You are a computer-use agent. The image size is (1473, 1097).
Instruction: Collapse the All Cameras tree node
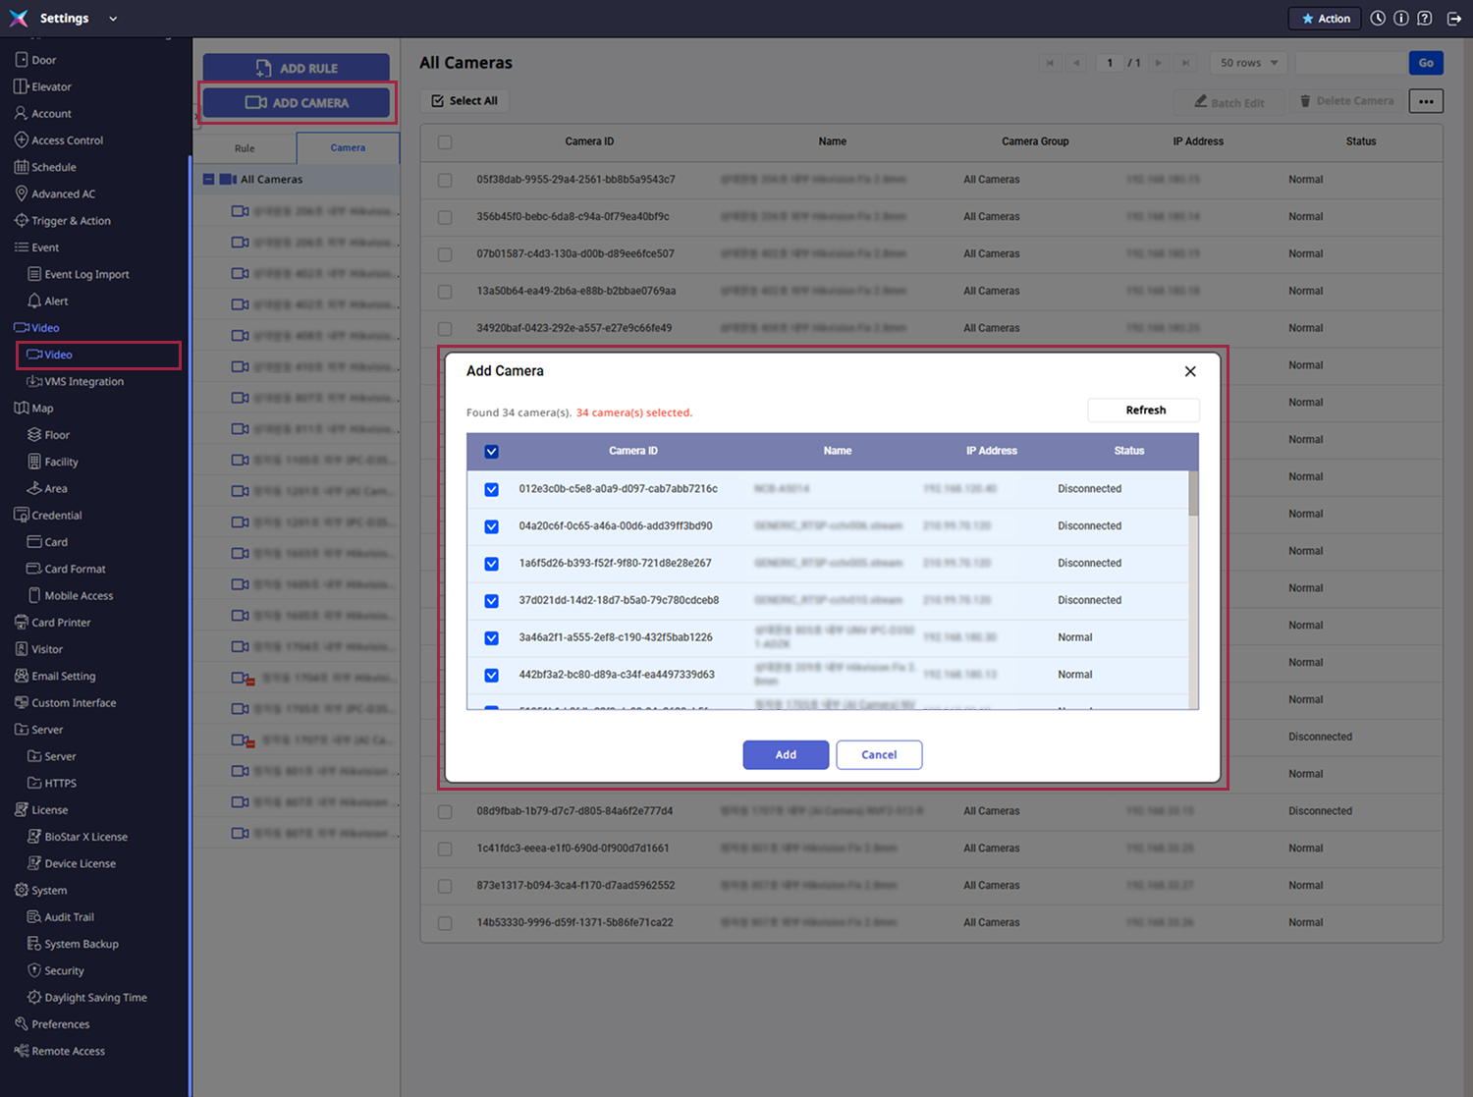tap(209, 180)
